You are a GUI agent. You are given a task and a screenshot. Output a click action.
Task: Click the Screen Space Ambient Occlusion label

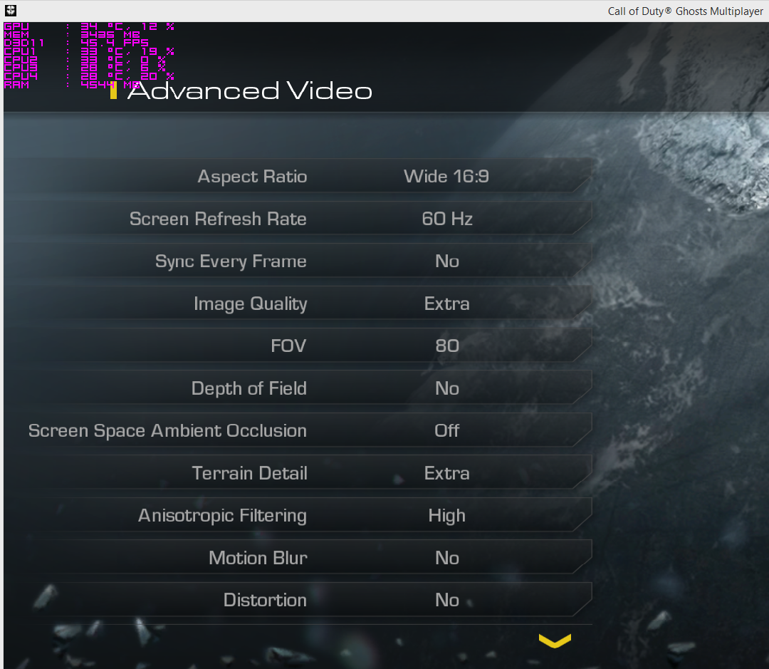point(168,430)
